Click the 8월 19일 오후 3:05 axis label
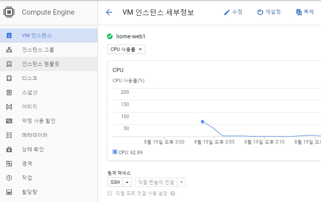 (x=214, y=142)
